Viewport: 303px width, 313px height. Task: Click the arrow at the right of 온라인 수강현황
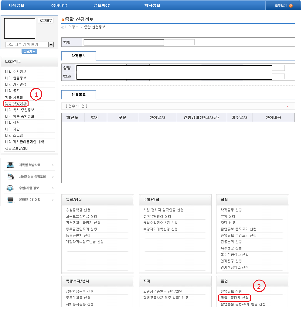(x=53, y=200)
